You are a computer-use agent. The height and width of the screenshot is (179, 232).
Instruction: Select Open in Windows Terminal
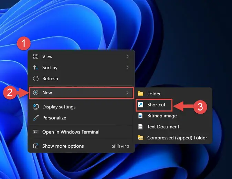[x=81, y=132]
